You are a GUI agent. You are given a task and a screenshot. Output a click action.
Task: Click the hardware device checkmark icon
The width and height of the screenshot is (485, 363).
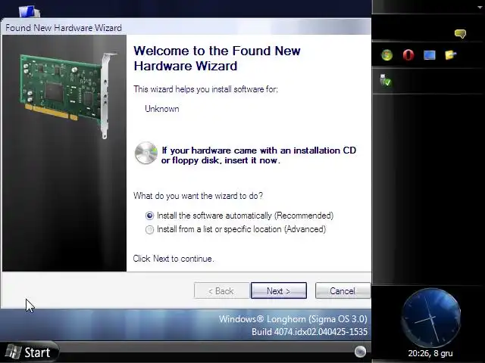386,80
